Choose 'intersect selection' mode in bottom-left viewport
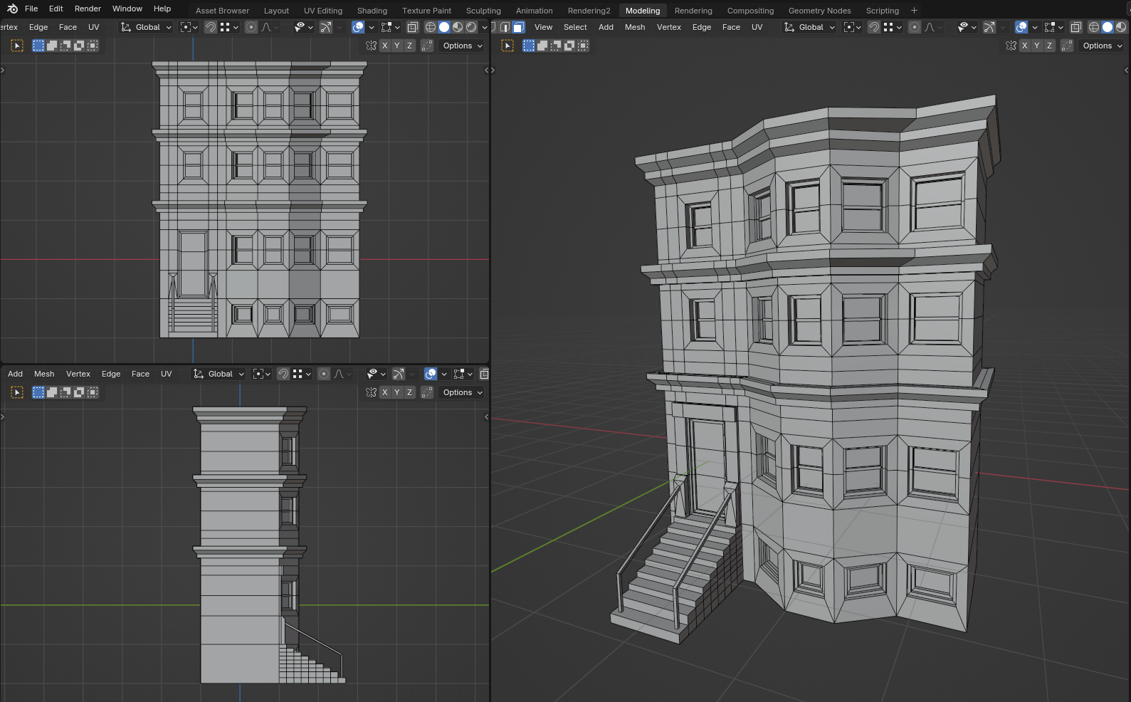Viewport: 1131px width, 702px height. click(x=93, y=392)
